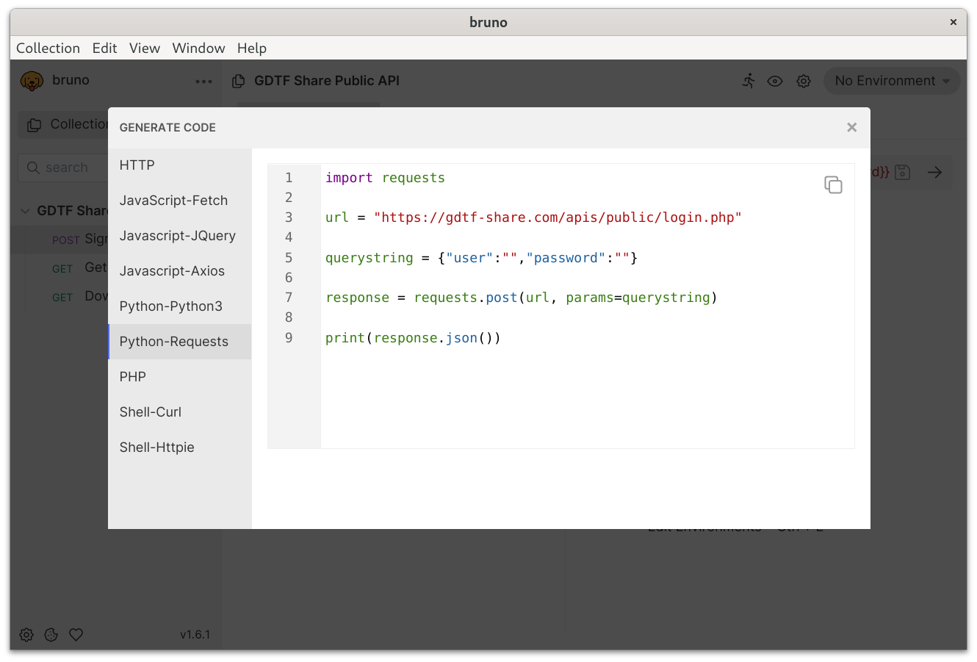Open preferences gear at bottom left
977x662 pixels.
point(26,635)
